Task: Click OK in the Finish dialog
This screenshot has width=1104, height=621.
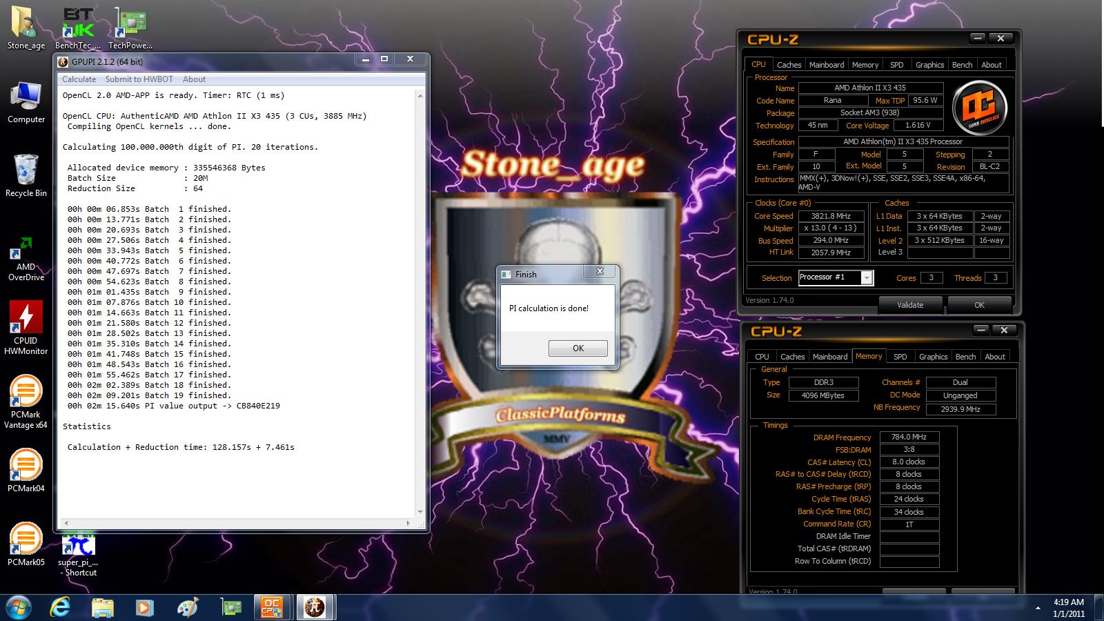Action: tap(578, 348)
